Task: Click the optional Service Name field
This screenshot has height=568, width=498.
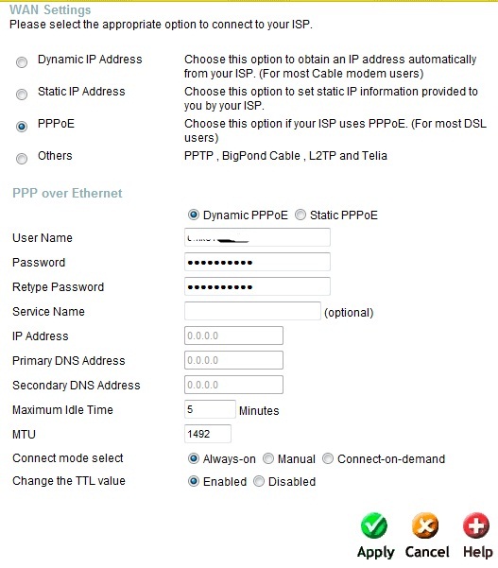Action: coord(252,311)
